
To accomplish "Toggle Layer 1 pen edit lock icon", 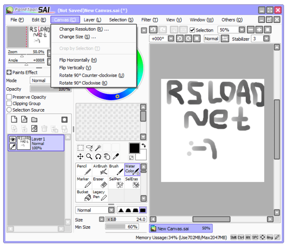I will pyautogui.click(x=12, y=146).
